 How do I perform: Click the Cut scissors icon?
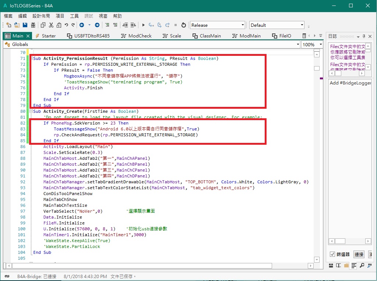51,25
